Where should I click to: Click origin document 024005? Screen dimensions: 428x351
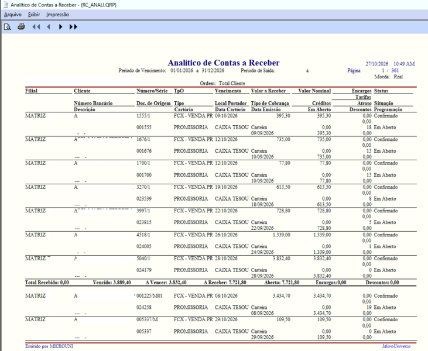pyautogui.click(x=144, y=246)
